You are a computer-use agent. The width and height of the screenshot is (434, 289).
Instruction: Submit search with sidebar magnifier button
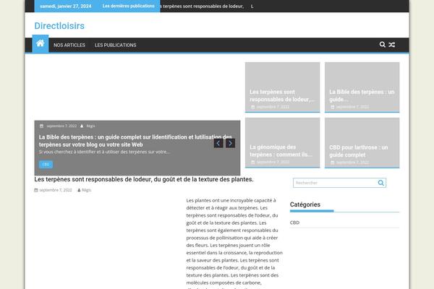pyautogui.click(x=381, y=183)
